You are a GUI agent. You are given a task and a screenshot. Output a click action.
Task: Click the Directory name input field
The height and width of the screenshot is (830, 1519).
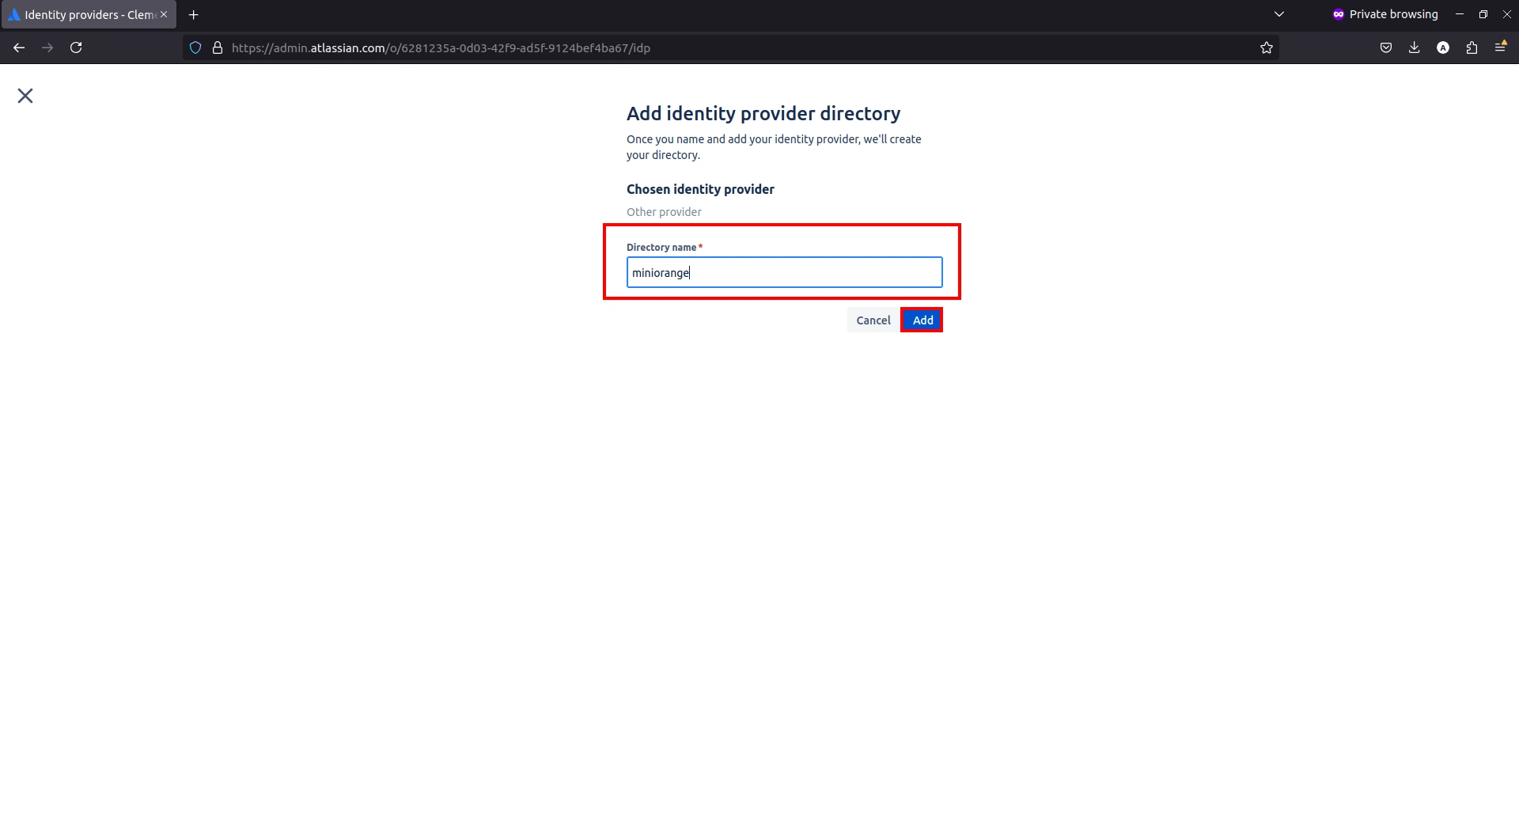(x=783, y=272)
